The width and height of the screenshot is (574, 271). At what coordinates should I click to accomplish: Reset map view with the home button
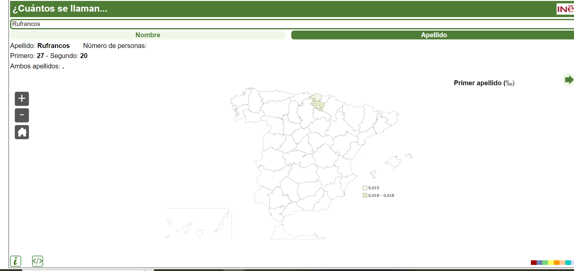point(22,132)
